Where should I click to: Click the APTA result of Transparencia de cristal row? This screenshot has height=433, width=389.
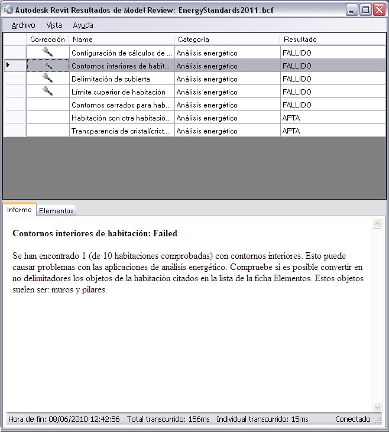pos(333,131)
